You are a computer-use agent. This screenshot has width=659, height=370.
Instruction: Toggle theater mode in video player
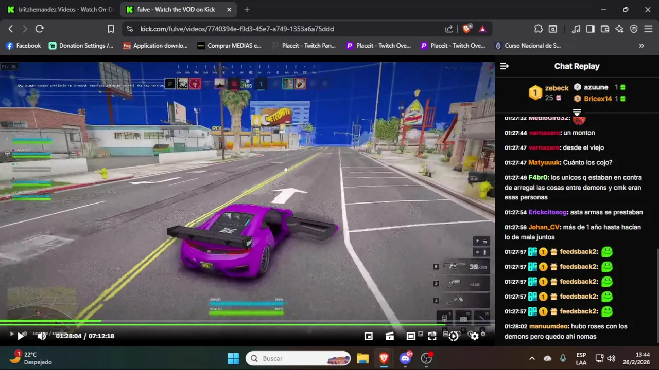point(410,336)
